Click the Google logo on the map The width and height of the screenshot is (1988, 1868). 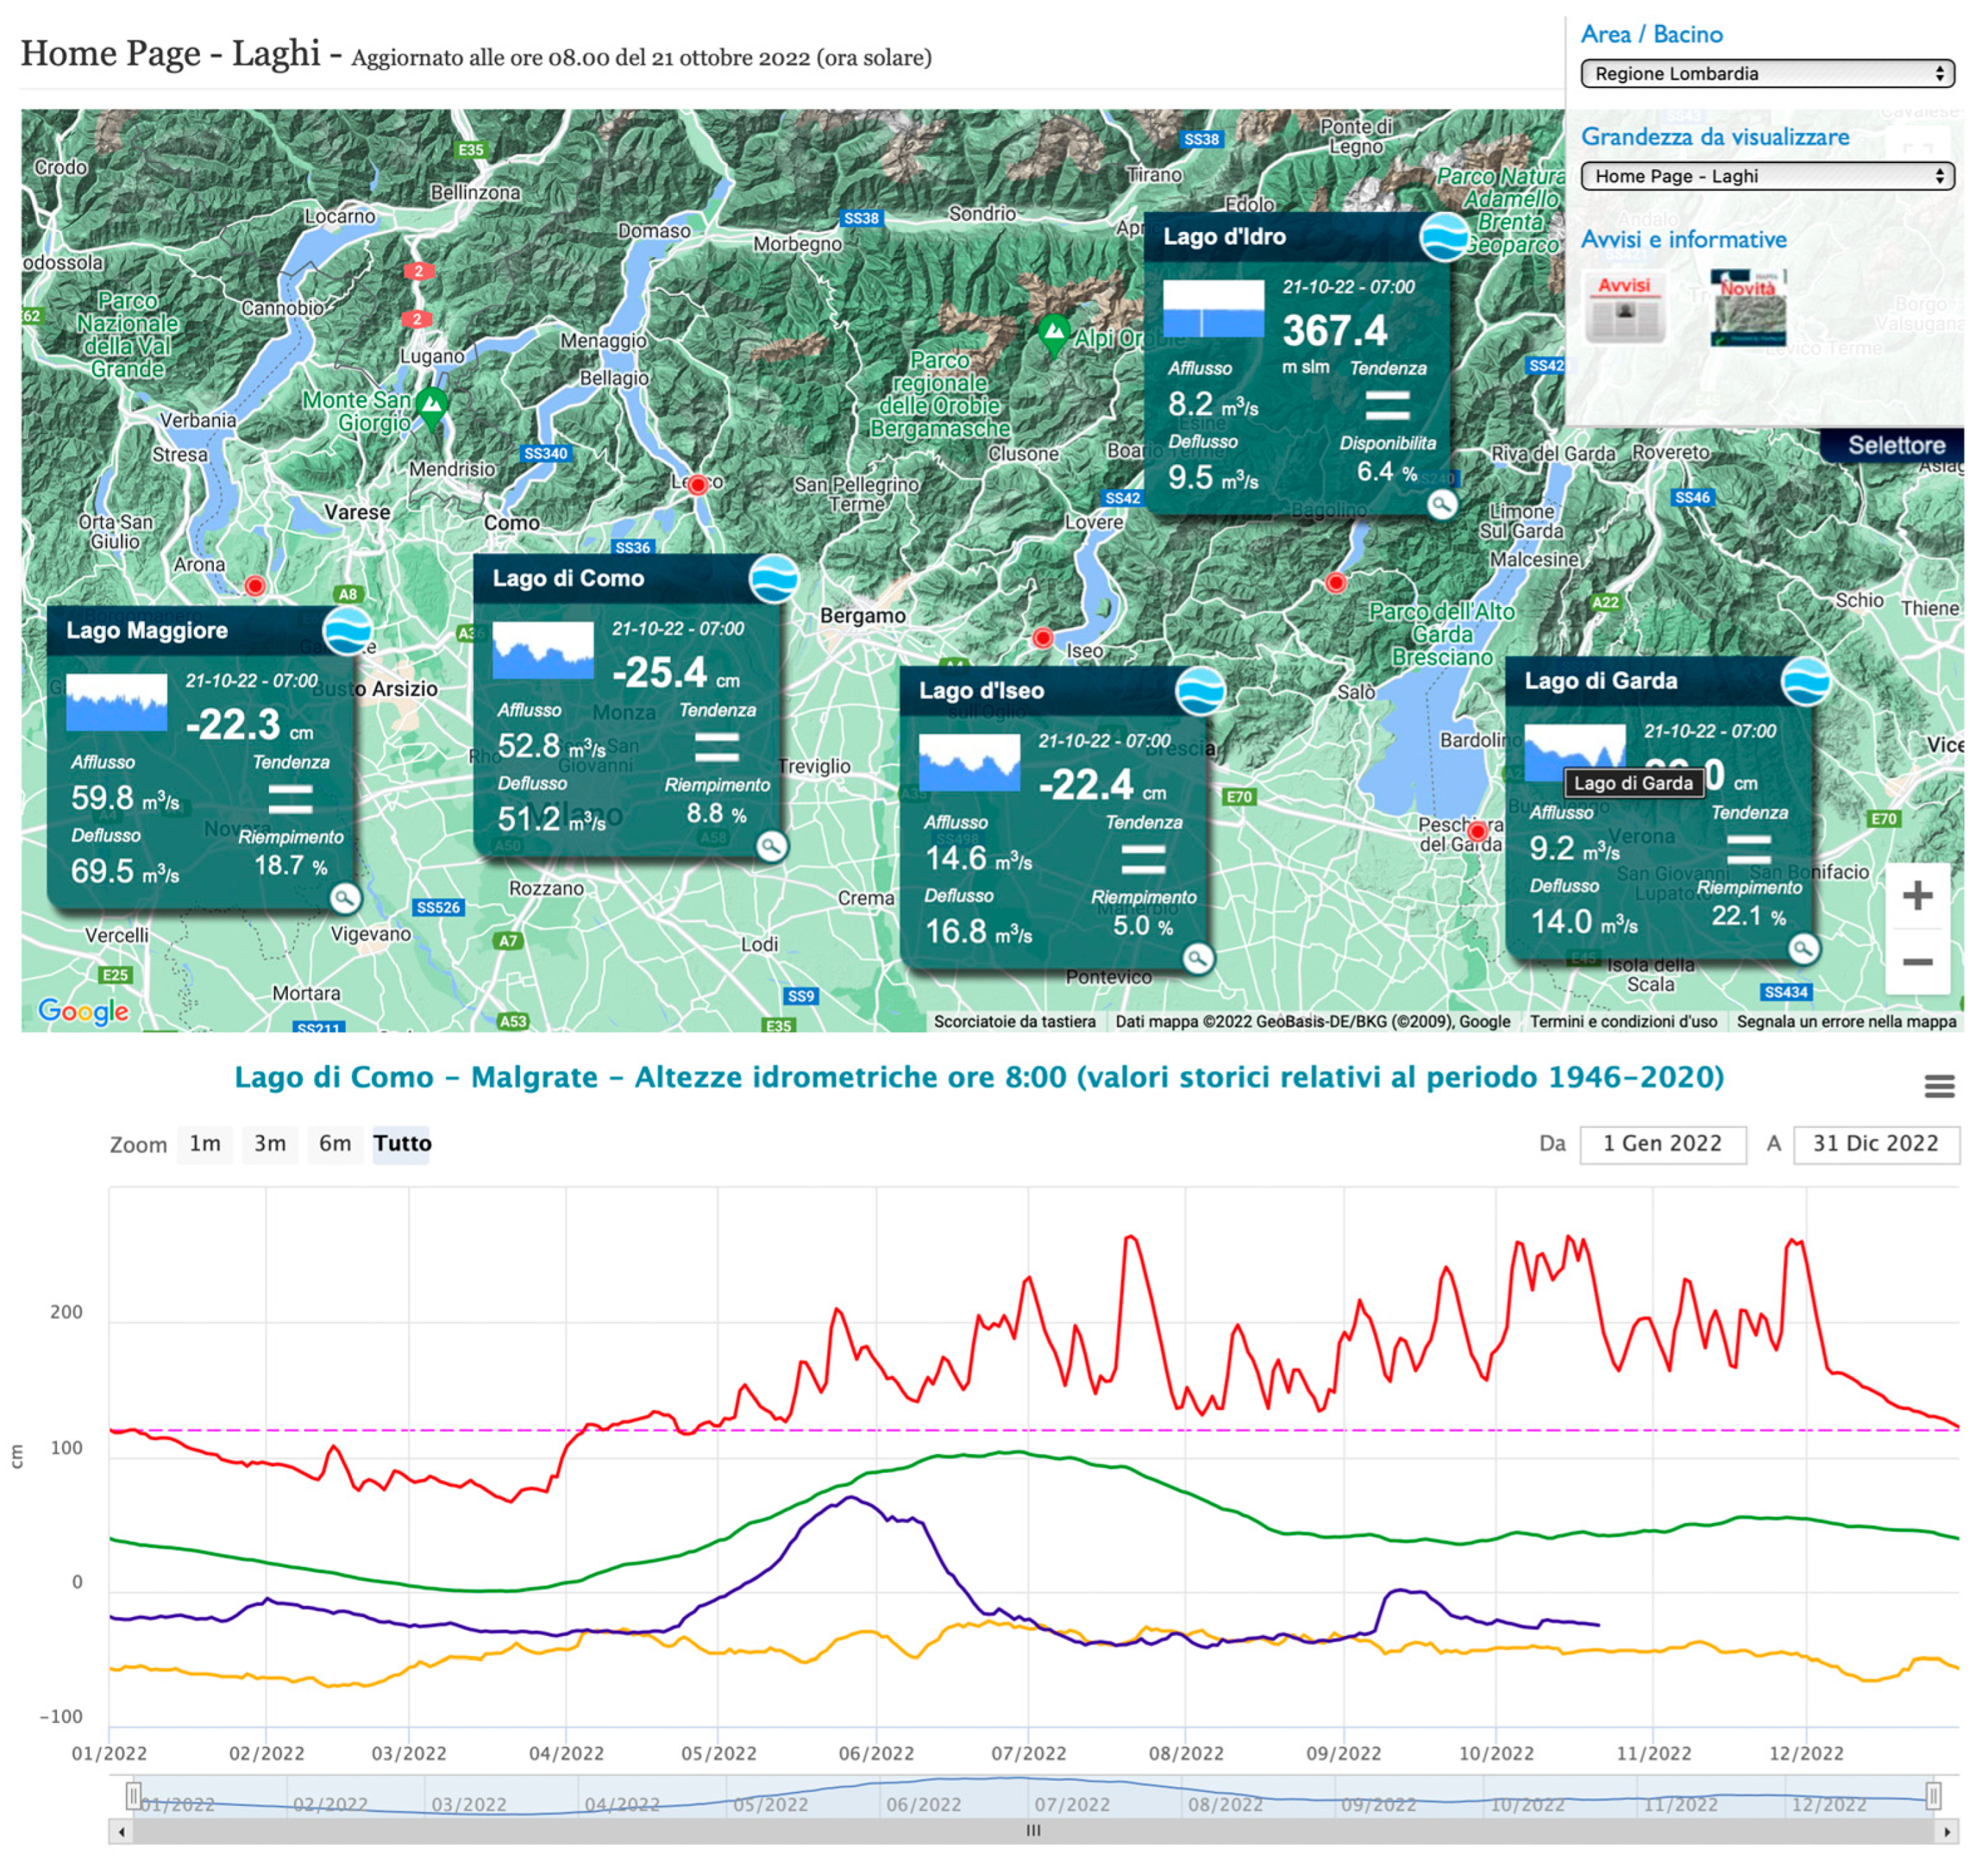point(83,1011)
